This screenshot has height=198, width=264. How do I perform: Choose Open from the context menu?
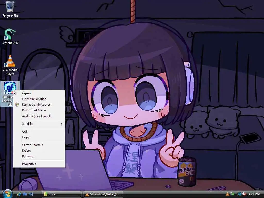pyautogui.click(x=39, y=93)
